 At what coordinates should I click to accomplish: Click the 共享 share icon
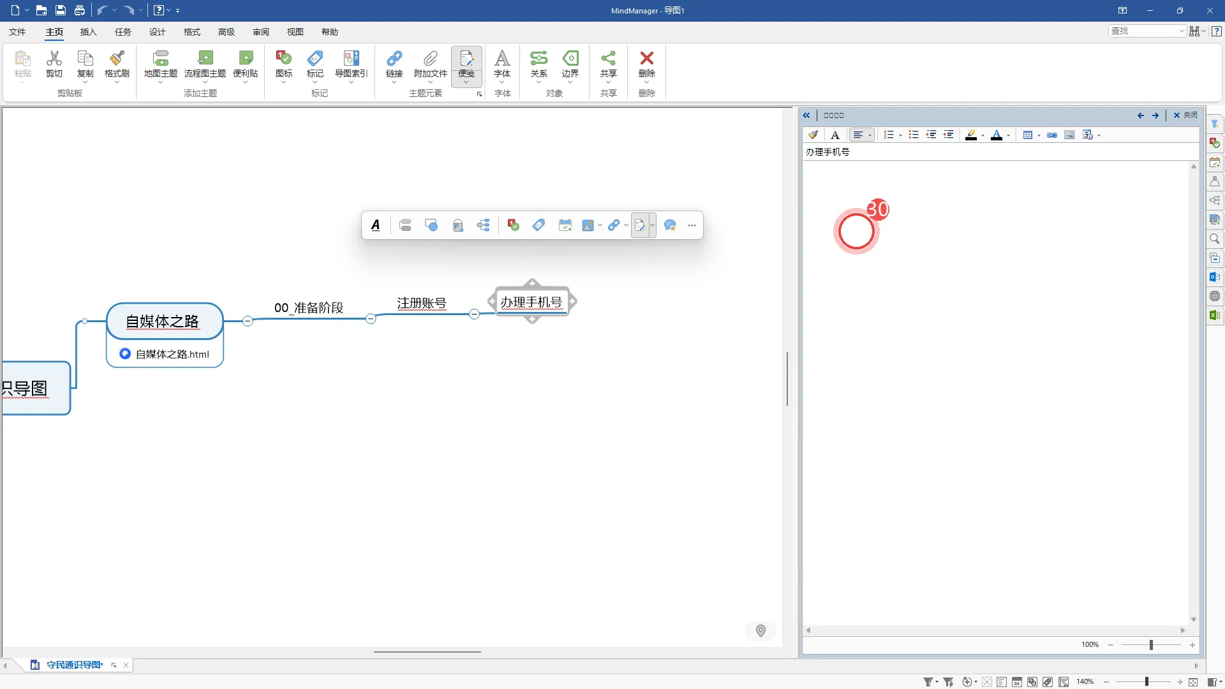coord(609,58)
